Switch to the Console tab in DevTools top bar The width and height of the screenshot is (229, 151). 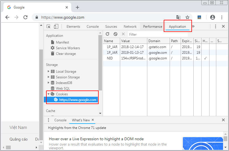tap(93, 26)
